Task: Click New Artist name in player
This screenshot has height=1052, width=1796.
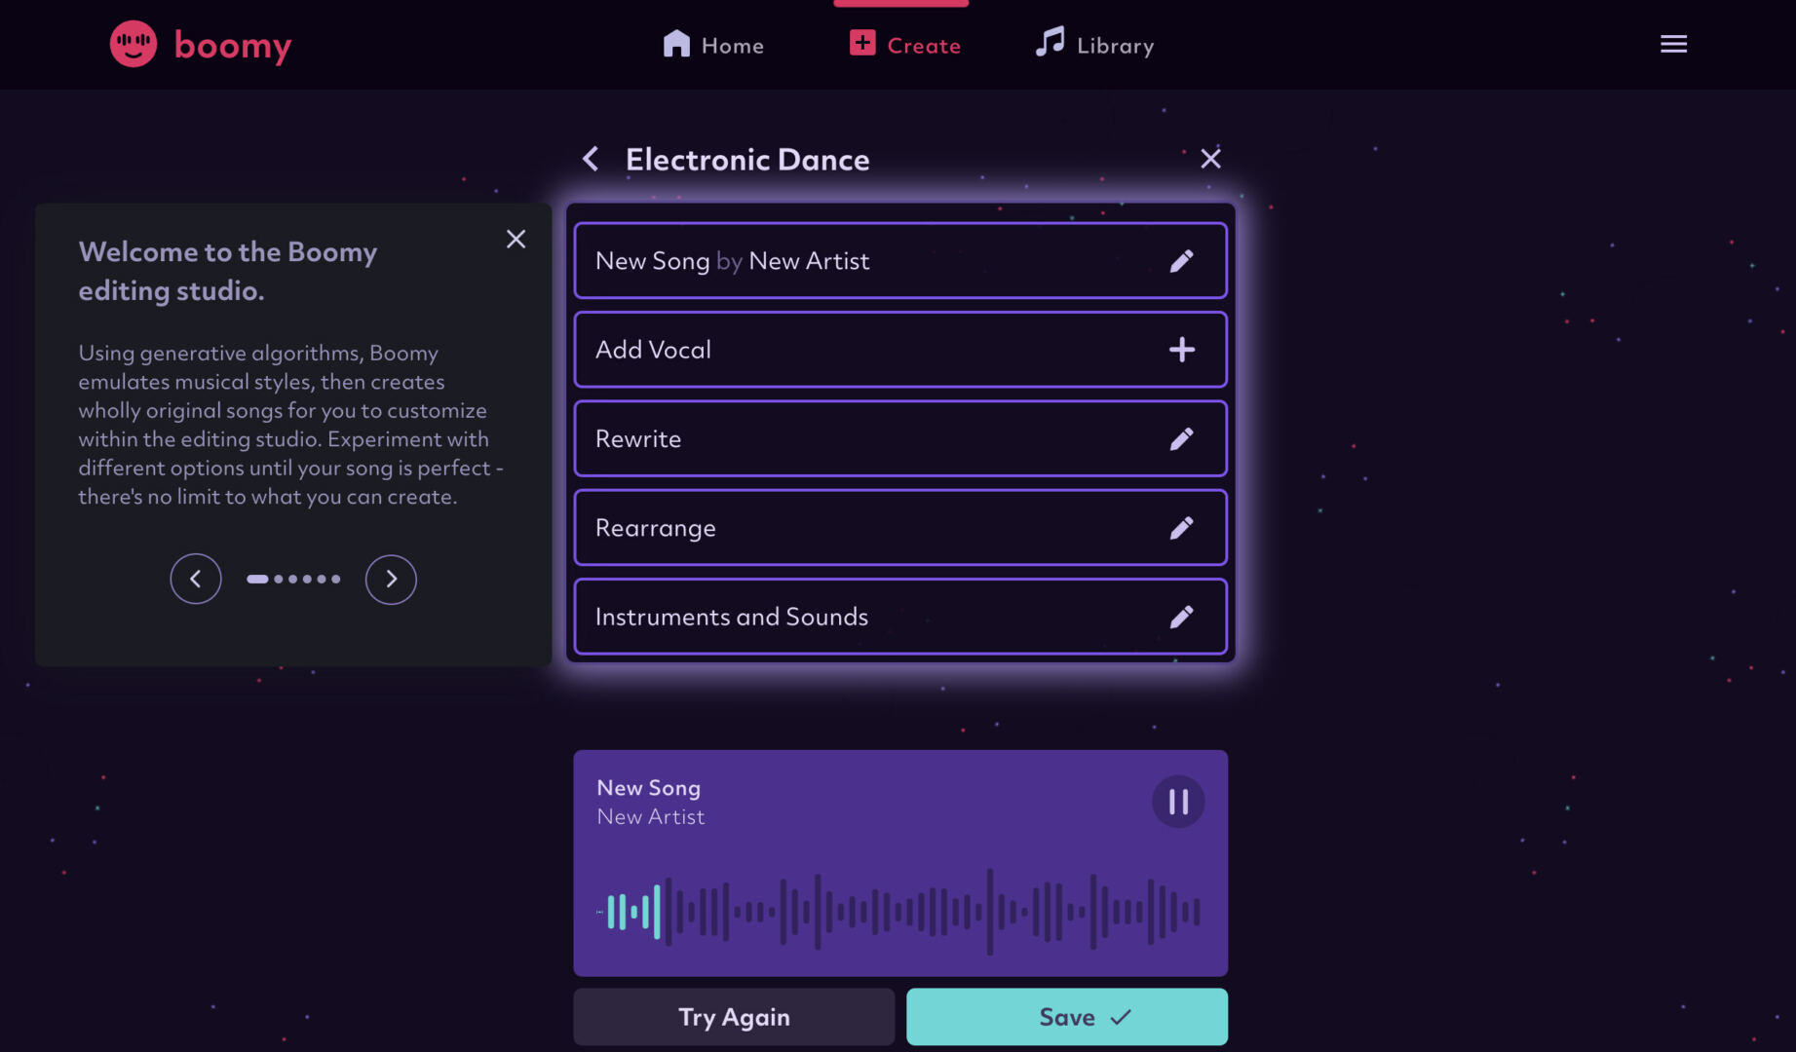Action: 650,816
